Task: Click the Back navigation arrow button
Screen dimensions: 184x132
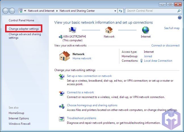Action: point(5,11)
